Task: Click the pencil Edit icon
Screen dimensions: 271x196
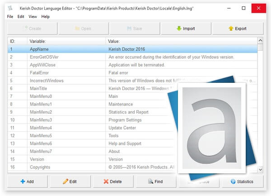Action: [x=65, y=181]
